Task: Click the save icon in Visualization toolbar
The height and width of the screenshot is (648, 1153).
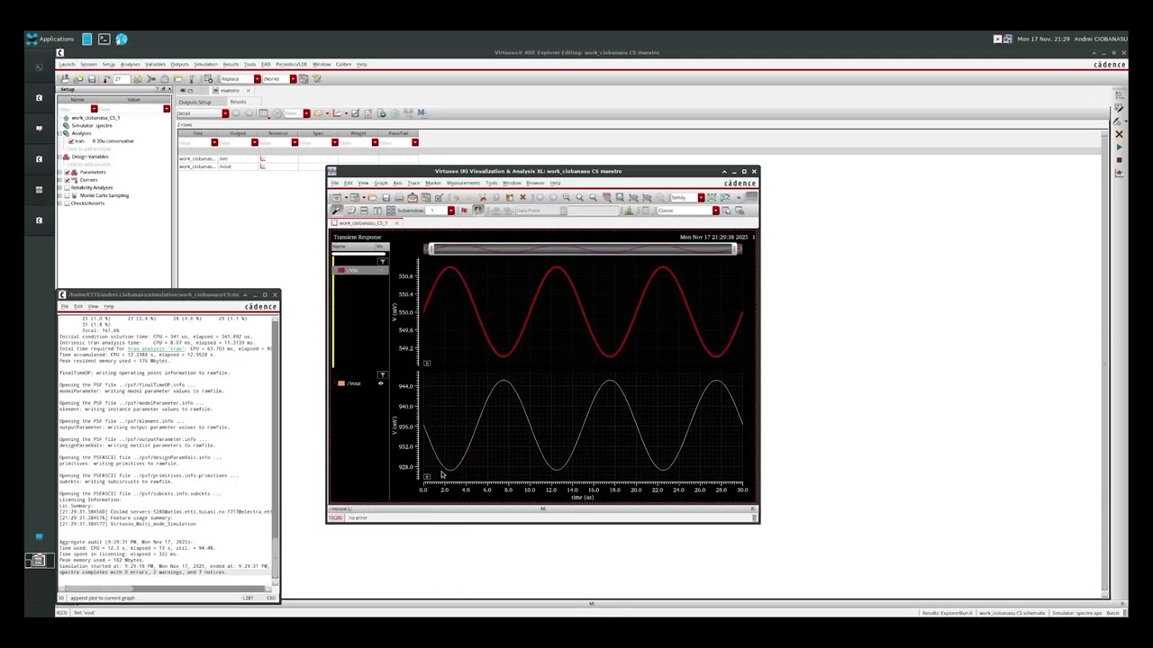Action: [386, 198]
